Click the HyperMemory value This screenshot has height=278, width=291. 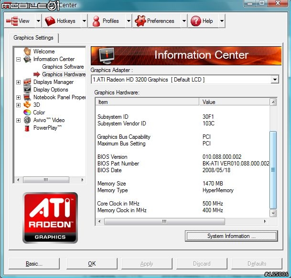[x=218, y=190]
